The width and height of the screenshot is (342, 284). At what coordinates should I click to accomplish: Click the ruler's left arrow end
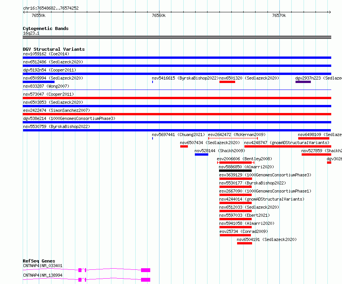24,12
